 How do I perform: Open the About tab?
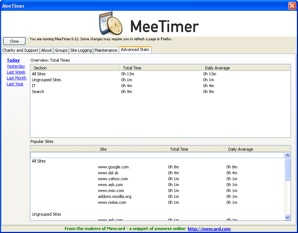tap(47, 50)
